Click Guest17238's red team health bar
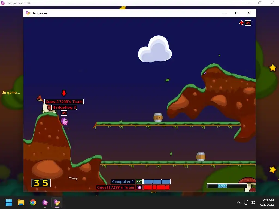This screenshot has width=279, height=209. click(157, 187)
